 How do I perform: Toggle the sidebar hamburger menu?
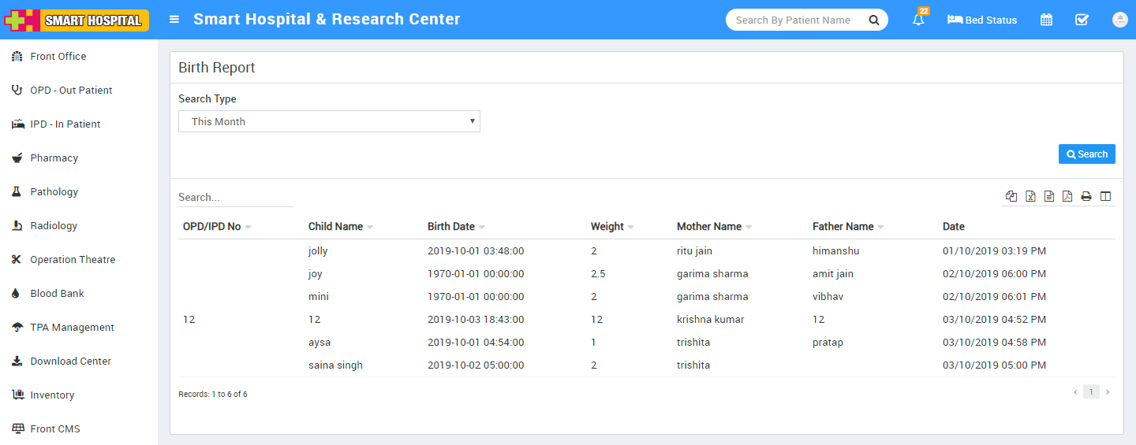174,20
